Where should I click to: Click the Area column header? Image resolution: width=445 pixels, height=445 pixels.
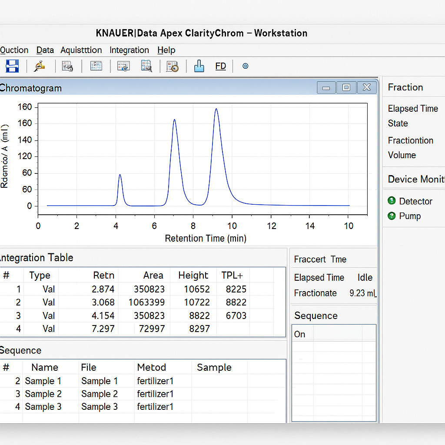click(x=153, y=275)
